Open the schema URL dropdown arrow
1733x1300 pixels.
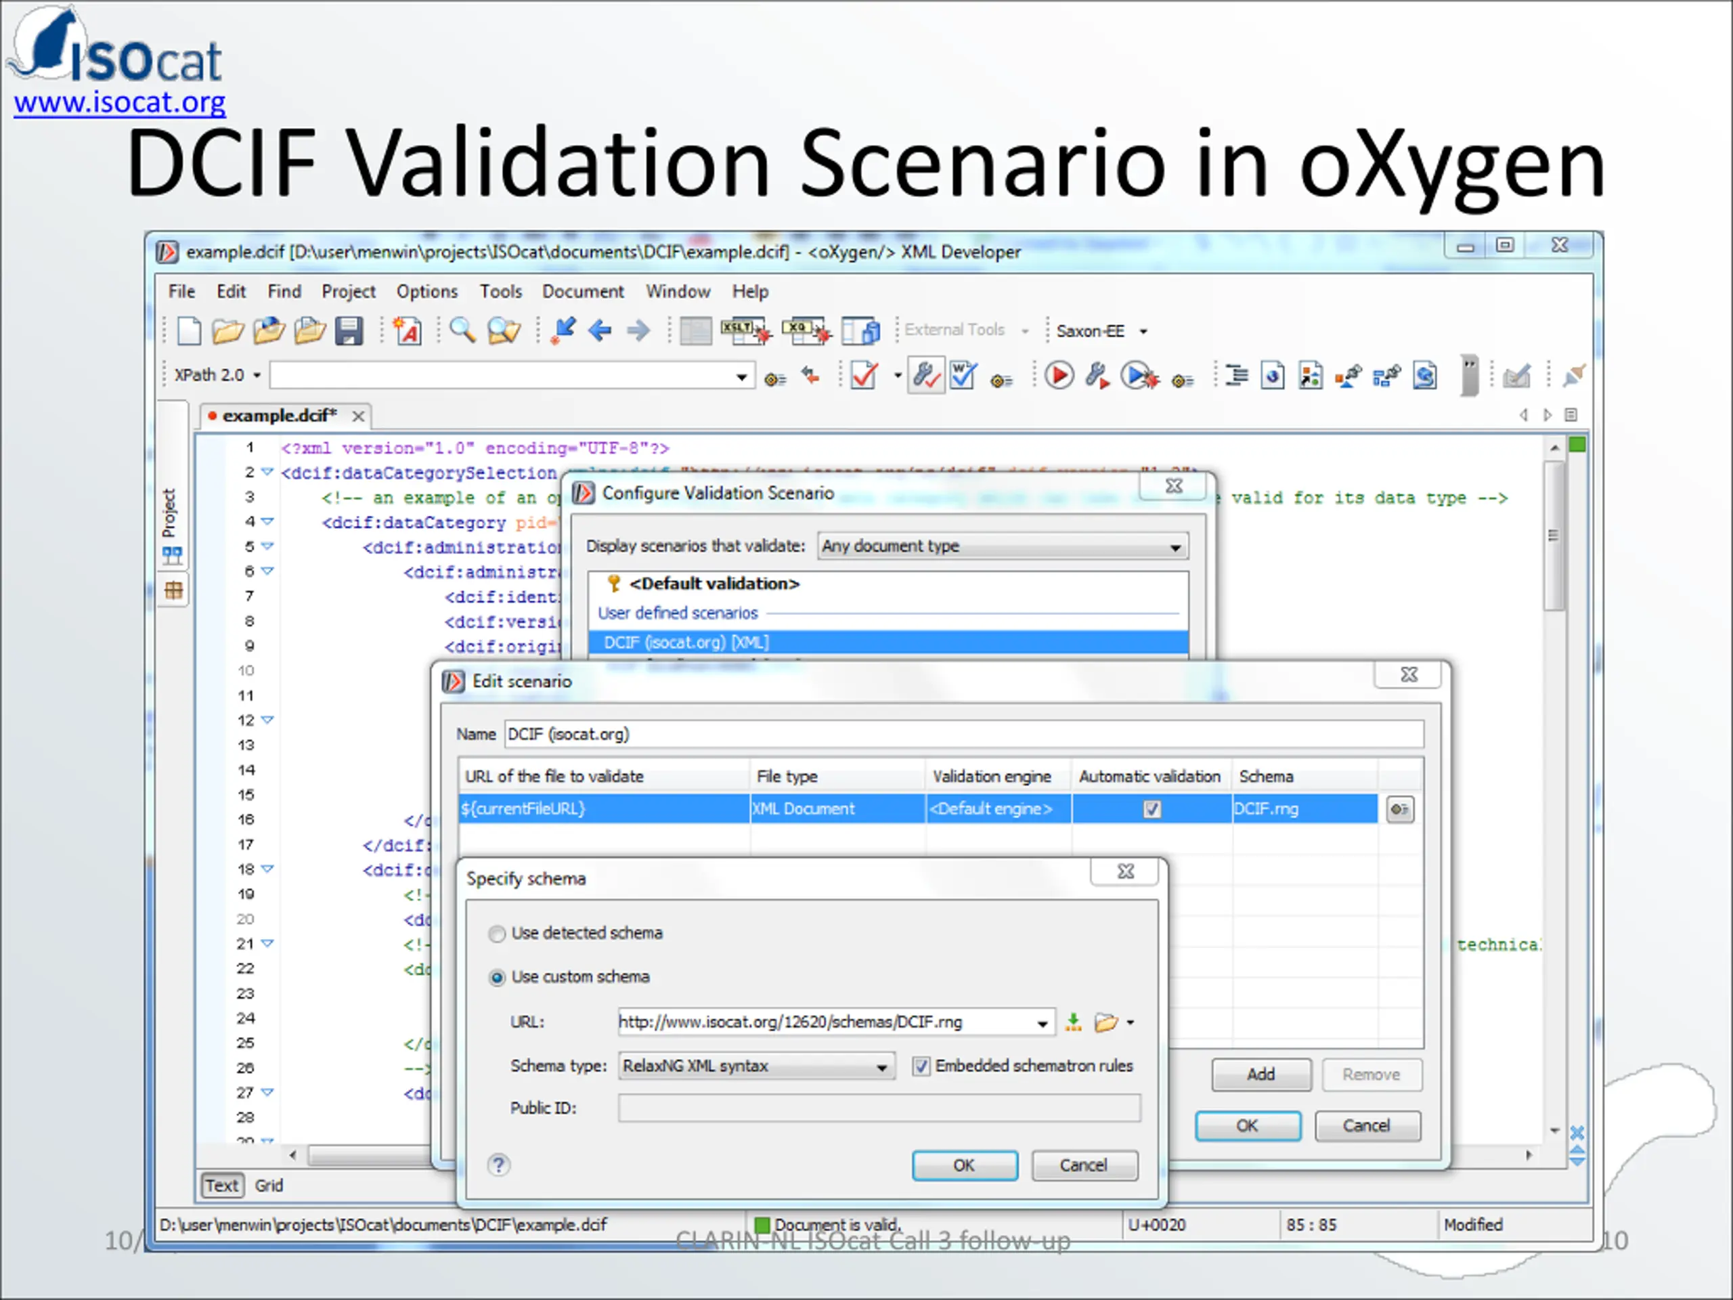(1042, 1022)
